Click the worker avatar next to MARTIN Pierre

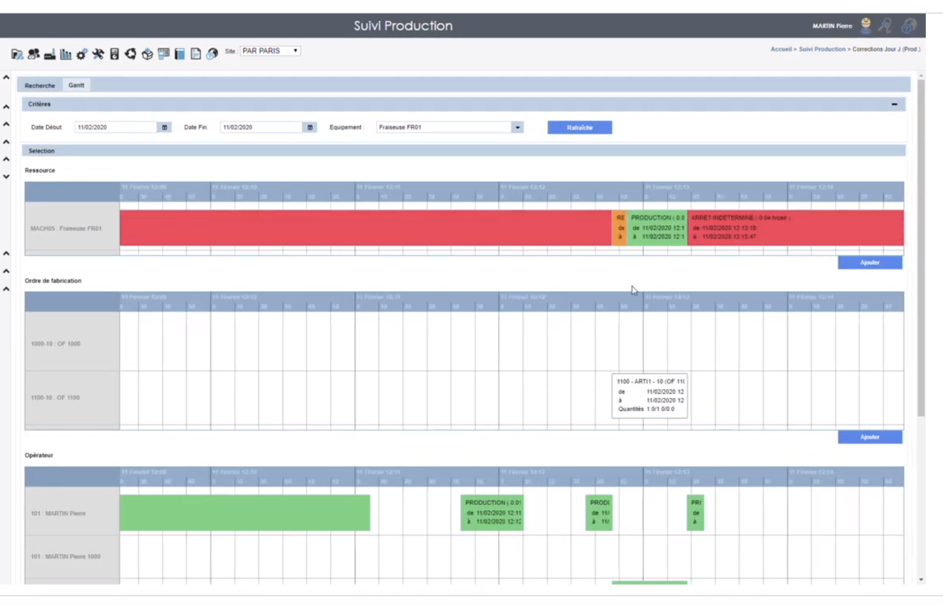pyautogui.click(x=866, y=26)
